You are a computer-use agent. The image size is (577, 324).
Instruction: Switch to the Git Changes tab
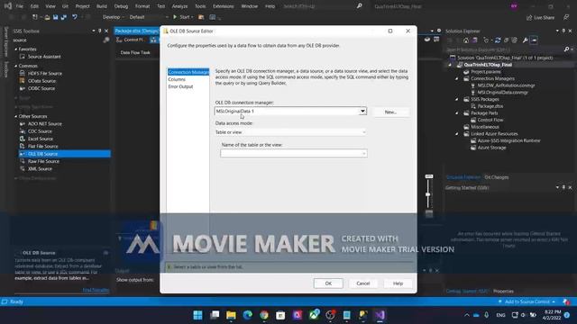[x=497, y=177]
